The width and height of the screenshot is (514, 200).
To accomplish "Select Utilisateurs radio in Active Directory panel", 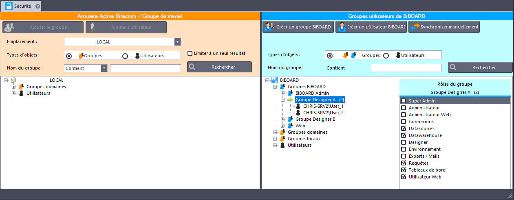I will pos(125,56).
